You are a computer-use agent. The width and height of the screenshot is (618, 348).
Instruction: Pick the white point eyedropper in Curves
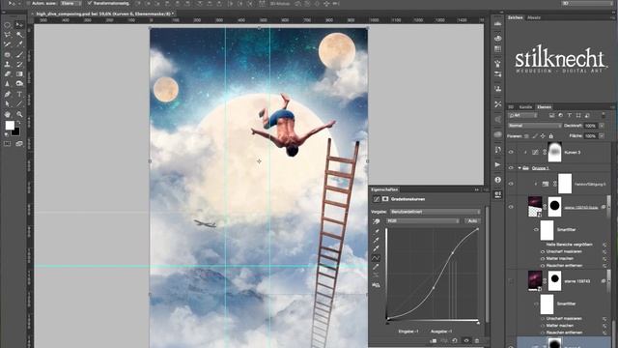[x=377, y=249]
